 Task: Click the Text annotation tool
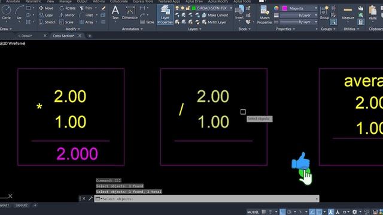tap(115, 13)
